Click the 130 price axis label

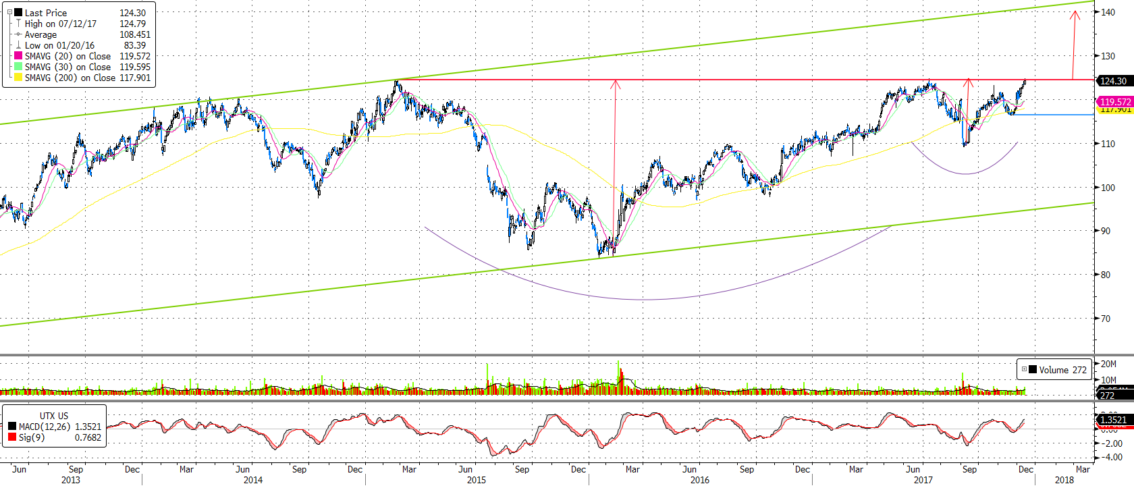[x=1108, y=56]
